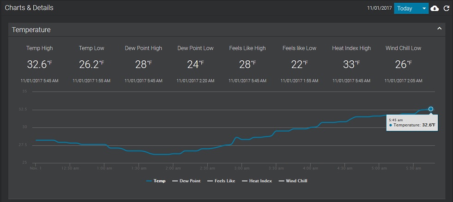Click the Temperature panel header title
Image resolution: width=453 pixels, height=202 pixels.
(x=31, y=29)
